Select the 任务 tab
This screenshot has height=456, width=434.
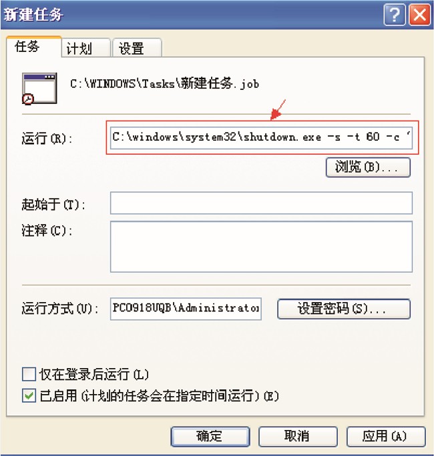point(33,47)
